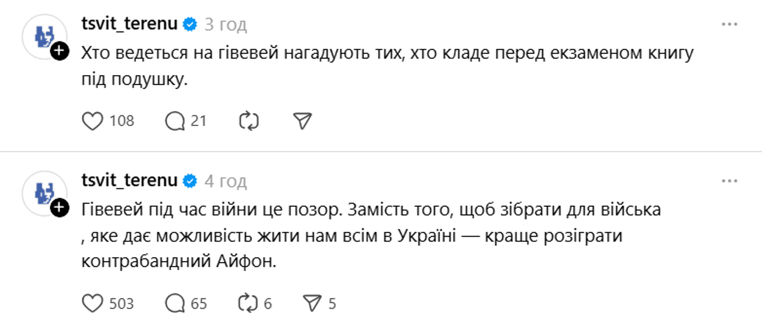Share the second post with 5 shares

pyautogui.click(x=312, y=303)
